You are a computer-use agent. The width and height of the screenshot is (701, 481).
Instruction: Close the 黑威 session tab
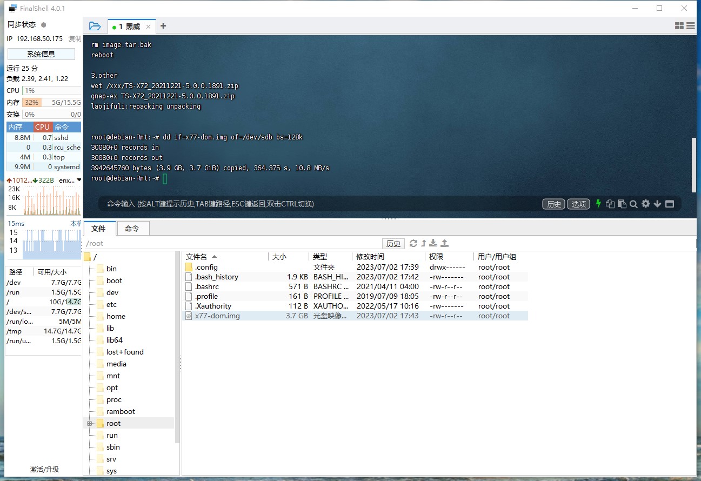148,26
